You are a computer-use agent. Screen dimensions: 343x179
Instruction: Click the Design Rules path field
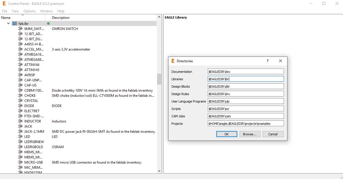(x=246, y=94)
